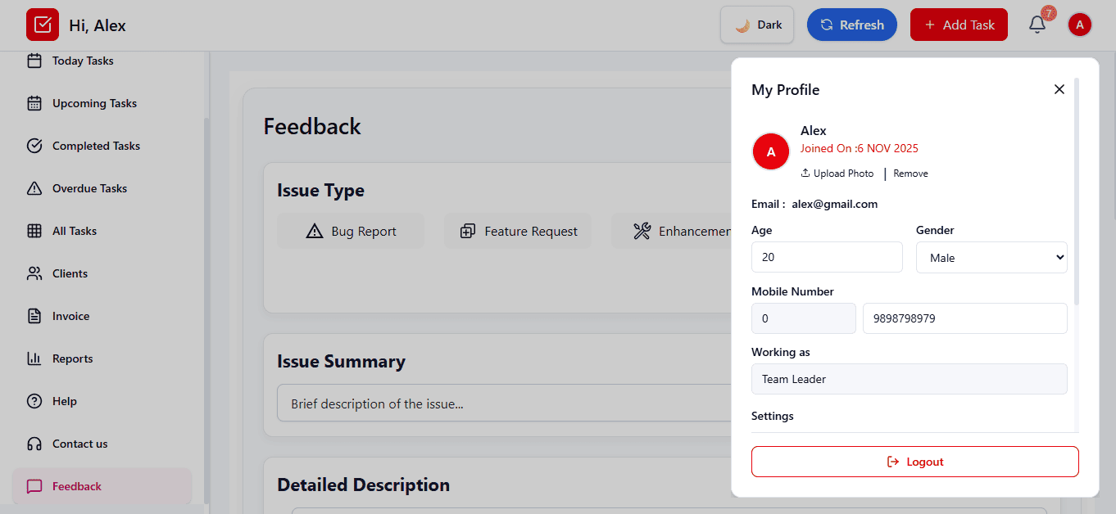Close the My Profile panel
Viewport: 1116px width, 514px height.
click(1059, 89)
